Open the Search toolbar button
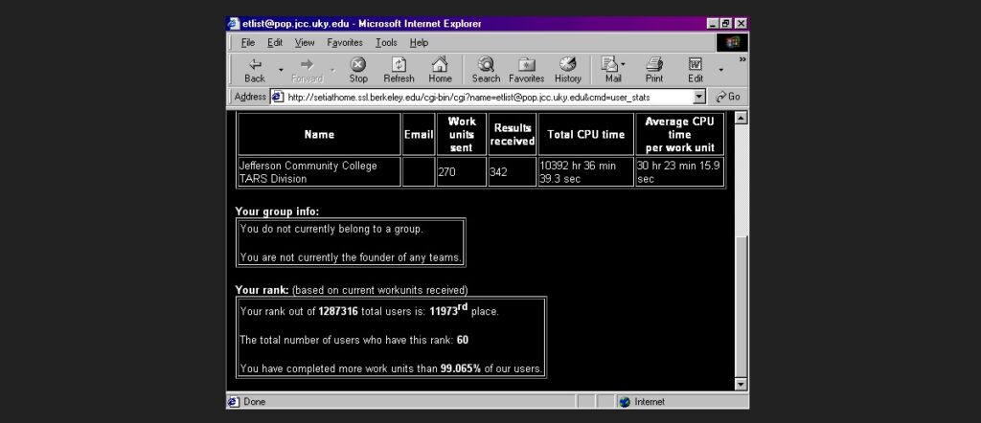 (486, 70)
